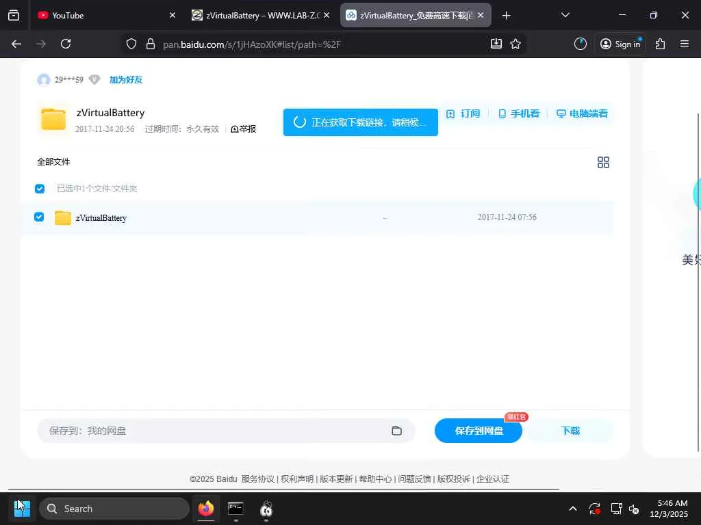Open the terminal taskbar icon

click(x=235, y=509)
